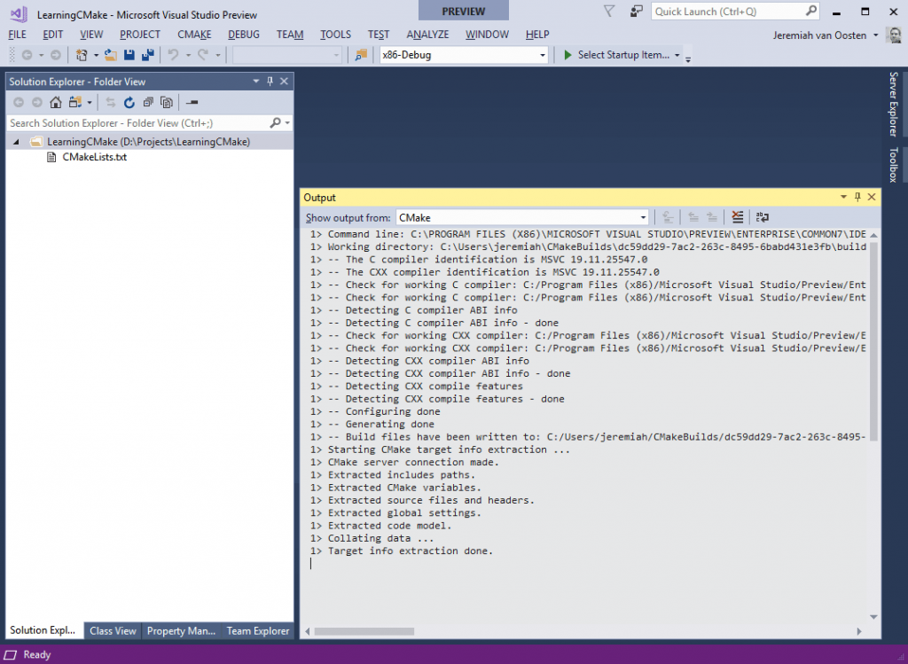Open the search options dropdown in Solution Explorer
This screenshot has width=908, height=664.
tap(287, 122)
